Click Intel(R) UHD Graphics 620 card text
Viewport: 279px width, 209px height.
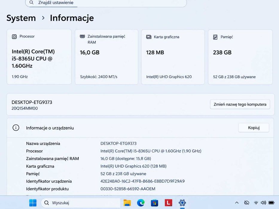pyautogui.click(x=169, y=77)
